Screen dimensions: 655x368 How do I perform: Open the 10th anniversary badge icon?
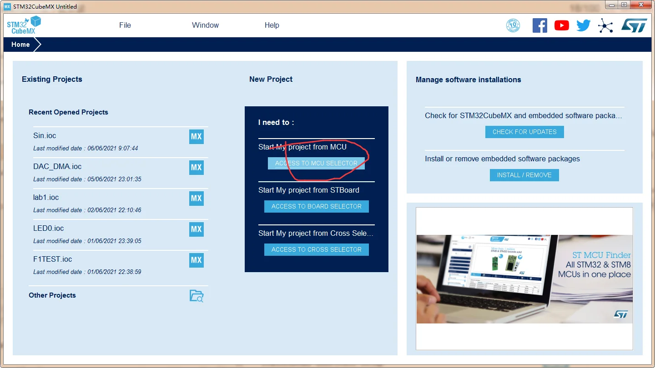coord(513,25)
